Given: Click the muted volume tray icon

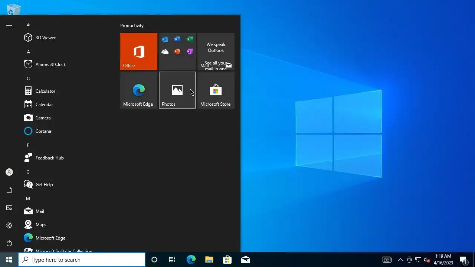Looking at the screenshot, I should point(427,260).
